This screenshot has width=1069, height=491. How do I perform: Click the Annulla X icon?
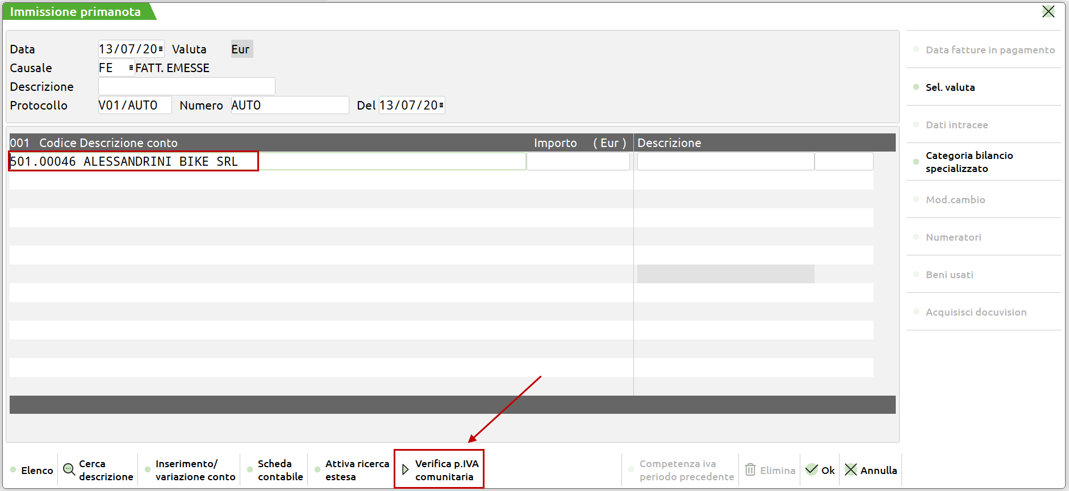(x=850, y=469)
